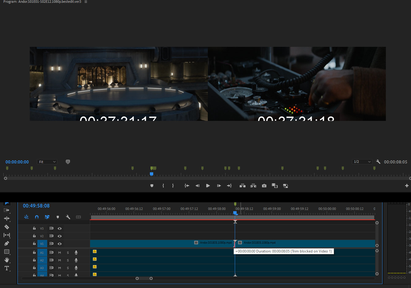
Task: Click the right timeline zoom scrollbar handle
Action: point(151,278)
